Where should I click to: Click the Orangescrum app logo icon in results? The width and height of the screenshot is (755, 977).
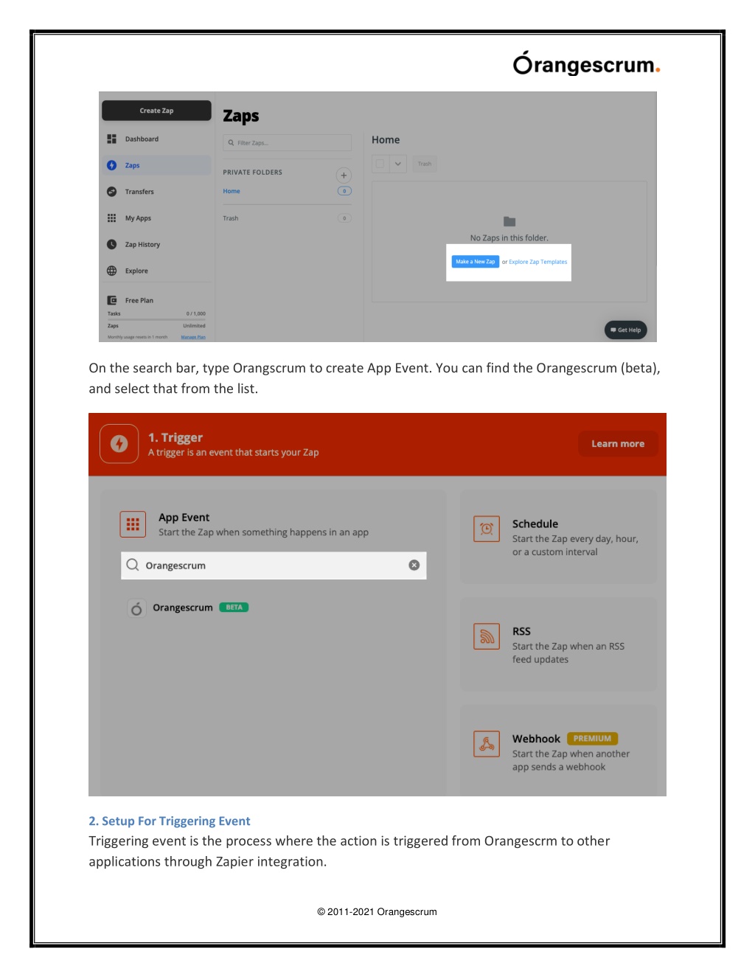[x=136, y=608]
